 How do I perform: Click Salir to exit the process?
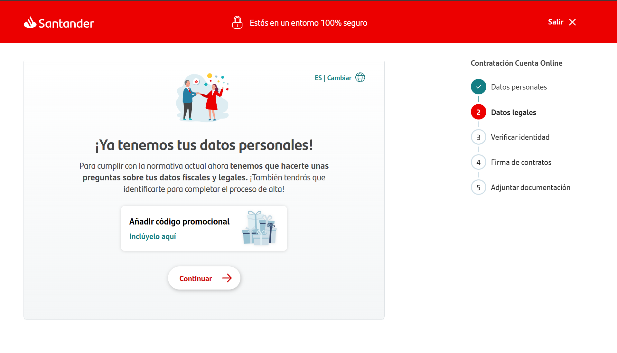click(555, 22)
